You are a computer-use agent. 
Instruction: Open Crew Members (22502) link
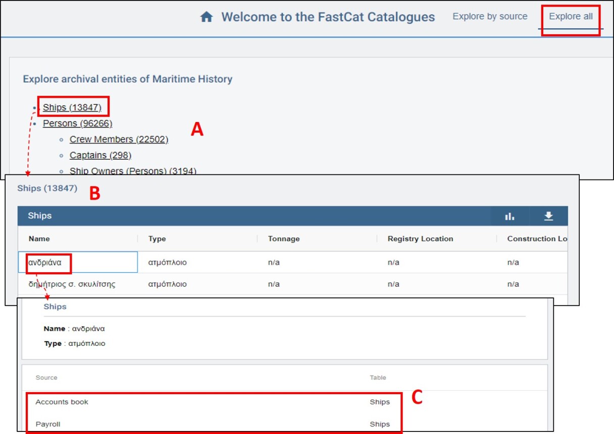pyautogui.click(x=119, y=140)
